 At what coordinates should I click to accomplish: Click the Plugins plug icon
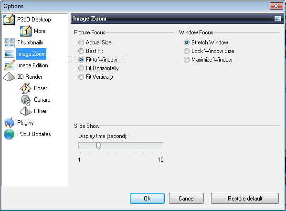[9, 122]
